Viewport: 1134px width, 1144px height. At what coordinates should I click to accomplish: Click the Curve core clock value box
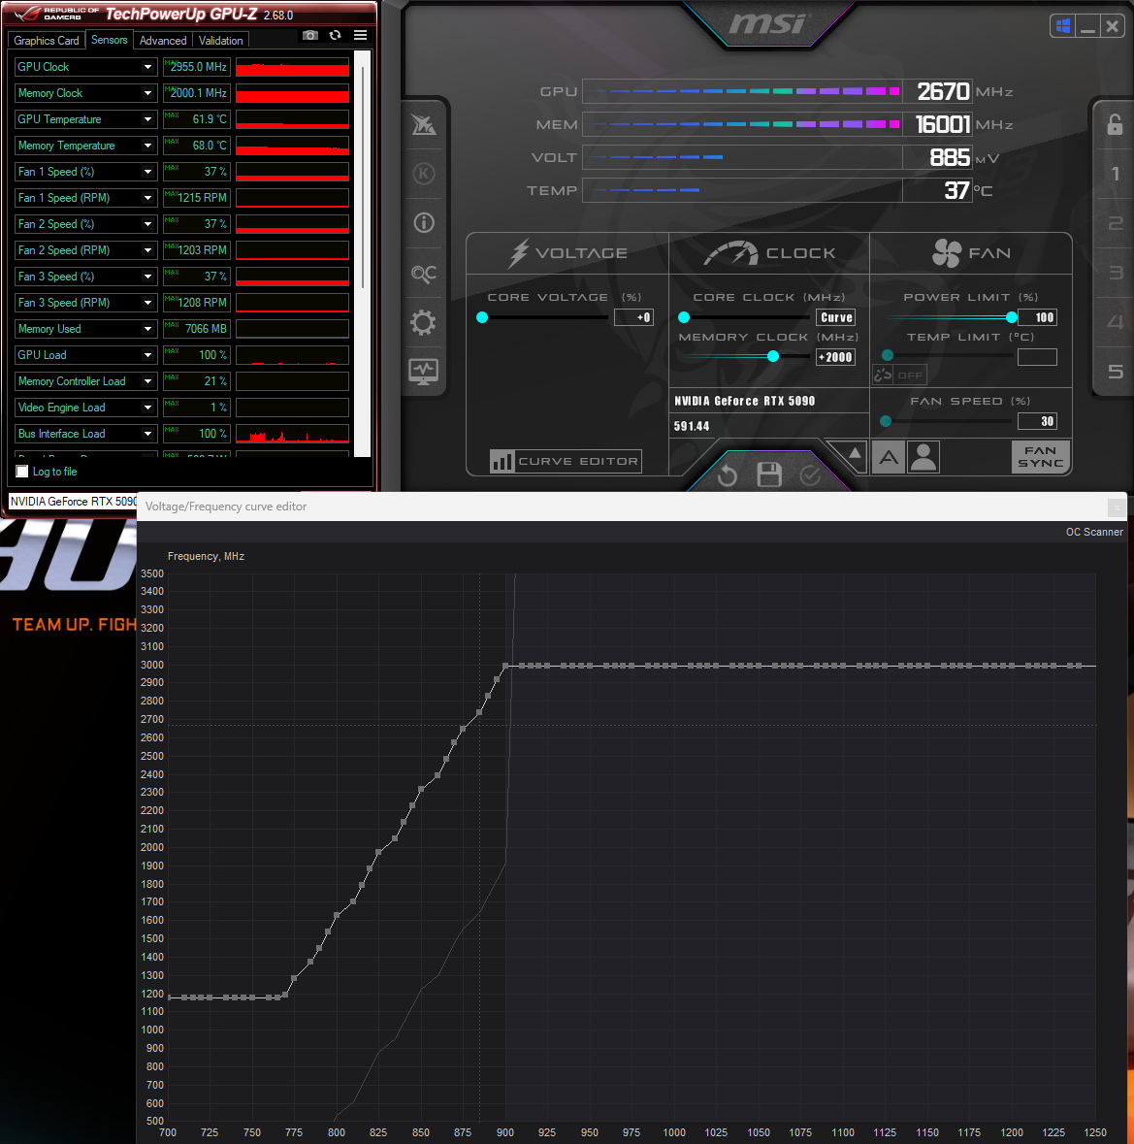(836, 317)
